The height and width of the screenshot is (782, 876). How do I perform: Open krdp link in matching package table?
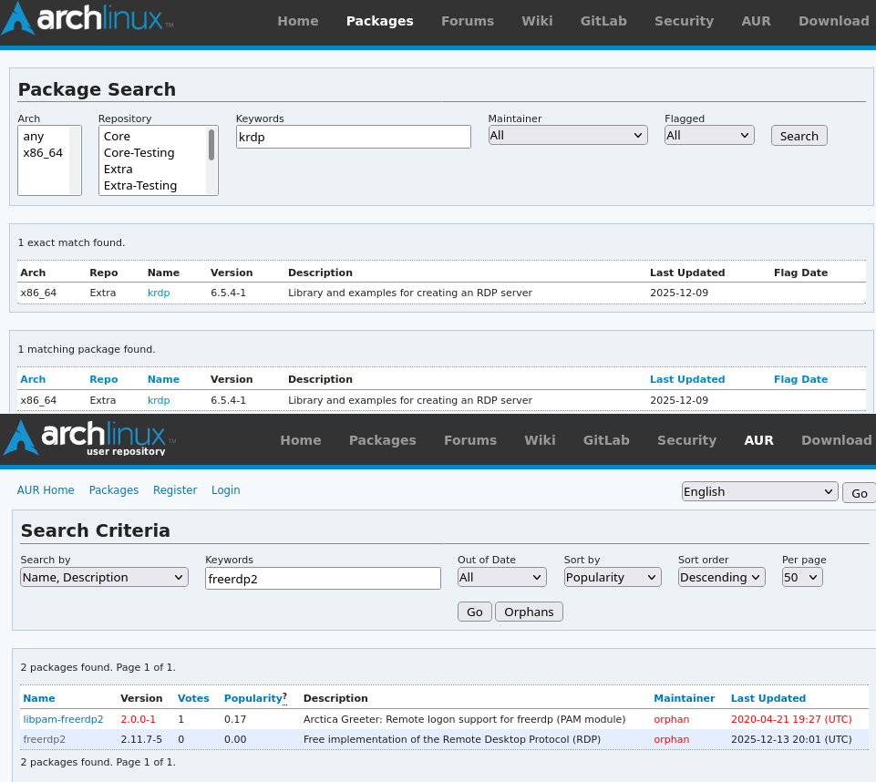pos(159,400)
